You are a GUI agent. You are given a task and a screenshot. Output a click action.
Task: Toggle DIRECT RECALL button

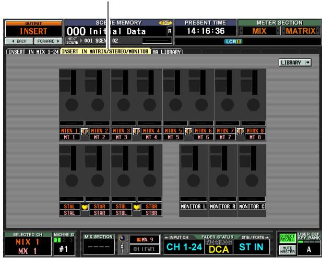point(287,238)
